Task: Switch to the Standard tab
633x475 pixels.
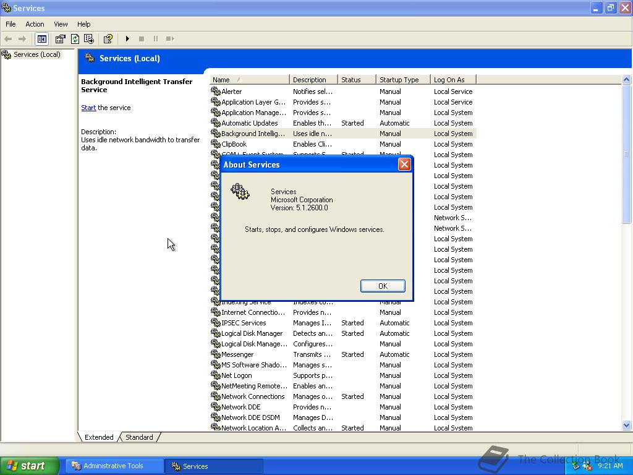Action: (x=139, y=437)
